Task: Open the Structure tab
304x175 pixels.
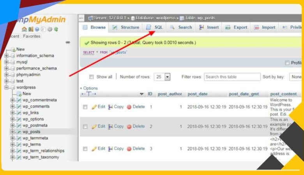Action: pos(125,28)
